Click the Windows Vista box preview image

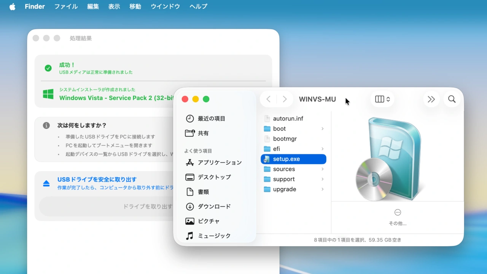(x=389, y=159)
